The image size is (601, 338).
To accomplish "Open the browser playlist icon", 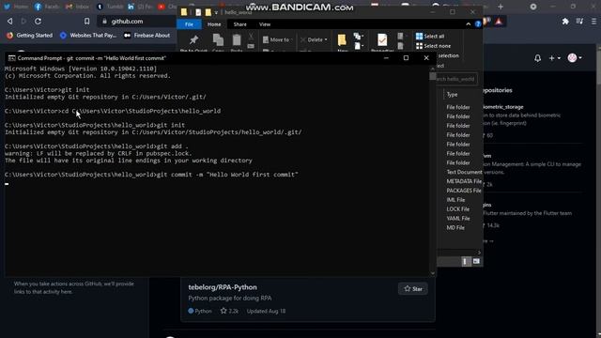I will (x=579, y=22).
